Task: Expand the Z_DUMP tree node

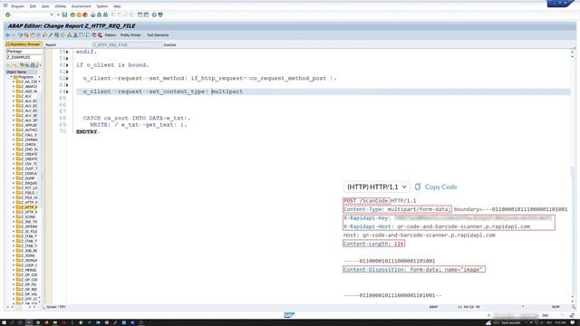Action: point(14,178)
